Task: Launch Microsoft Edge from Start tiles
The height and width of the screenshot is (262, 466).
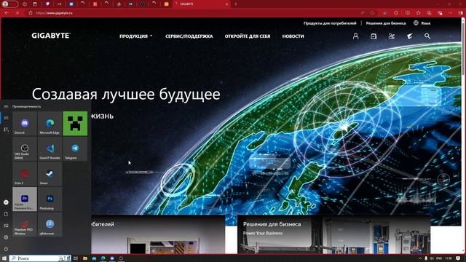Action: [50, 124]
